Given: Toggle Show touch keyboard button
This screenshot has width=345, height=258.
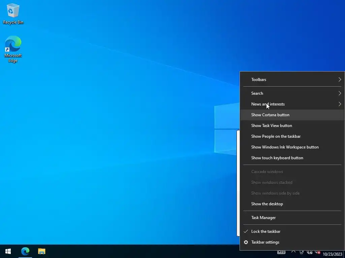Looking at the screenshot, I should (x=292, y=158).
